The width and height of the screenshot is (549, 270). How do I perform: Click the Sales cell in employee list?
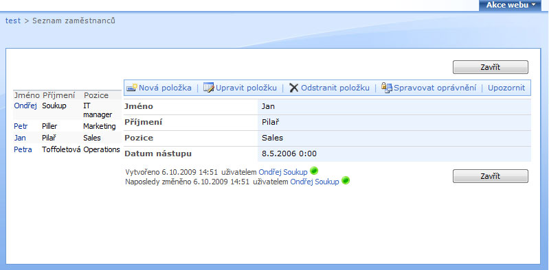click(92, 138)
